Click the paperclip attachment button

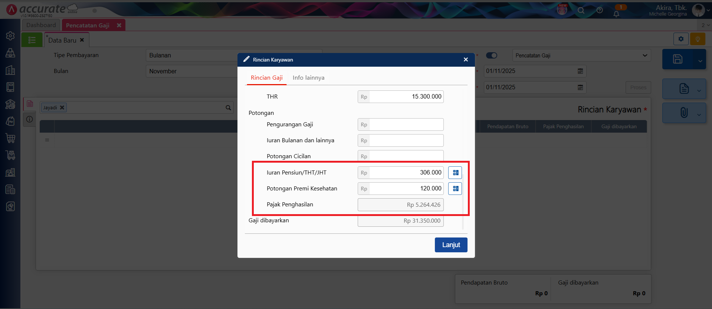point(684,113)
